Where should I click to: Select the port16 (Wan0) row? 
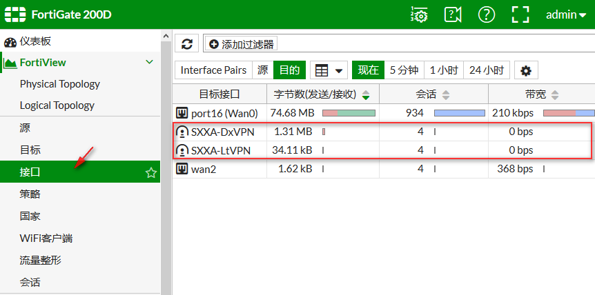pos(384,113)
